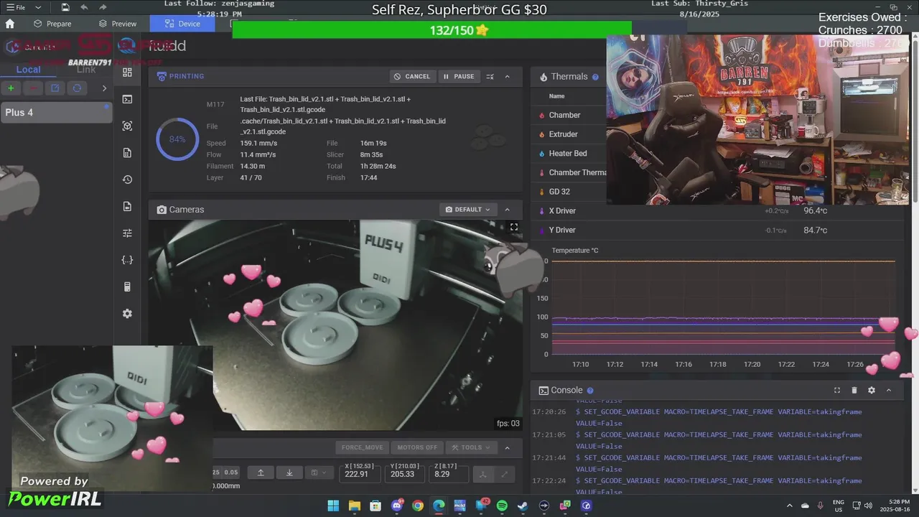Open the curly braces macros icon
This screenshot has height=517, width=919.
coord(127,260)
